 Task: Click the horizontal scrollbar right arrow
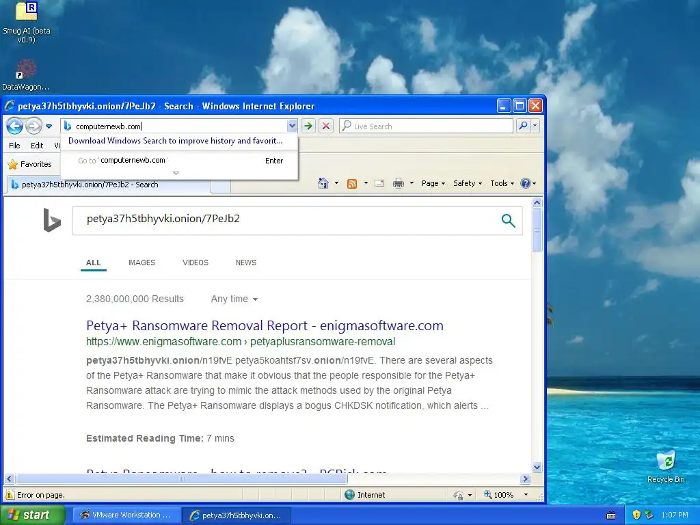526,479
